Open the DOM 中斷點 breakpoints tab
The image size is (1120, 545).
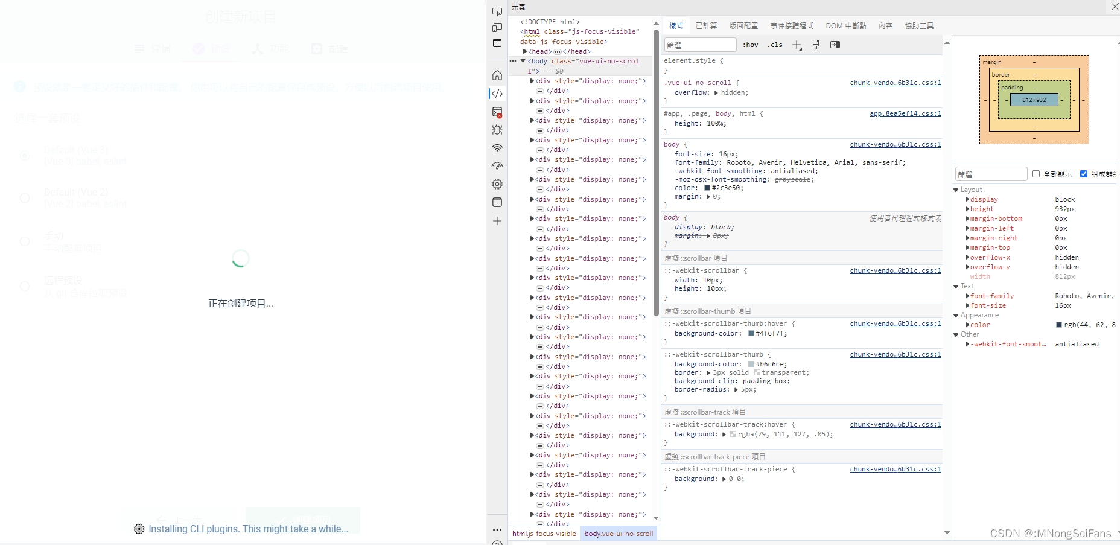(846, 25)
